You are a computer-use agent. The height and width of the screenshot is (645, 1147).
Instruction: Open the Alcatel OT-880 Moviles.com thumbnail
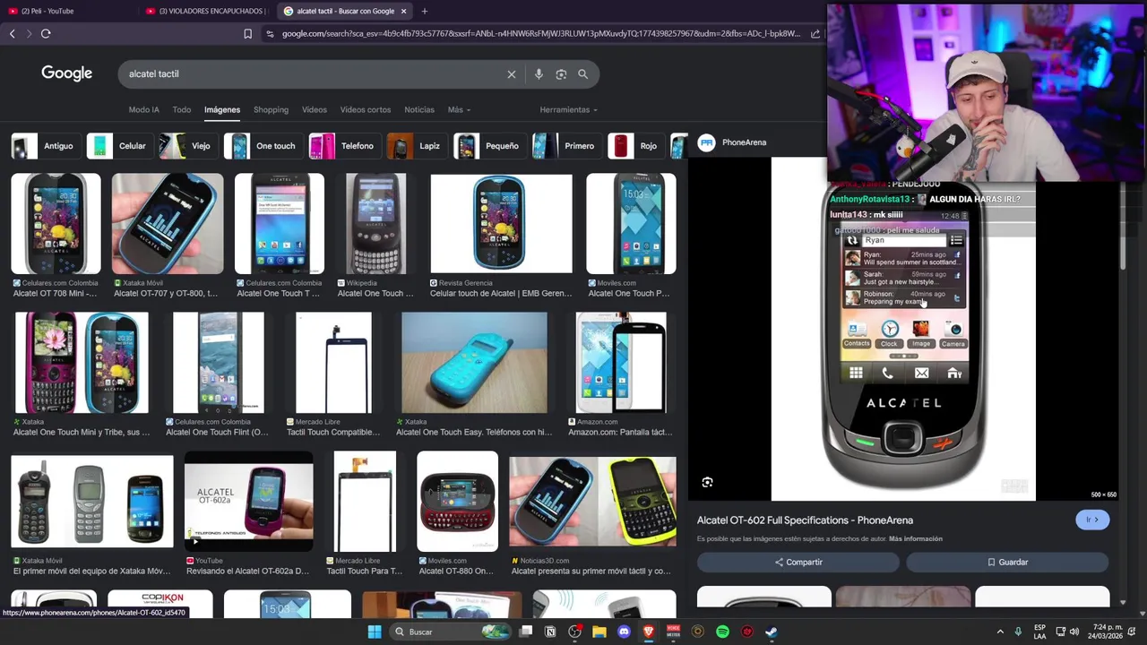coord(457,502)
